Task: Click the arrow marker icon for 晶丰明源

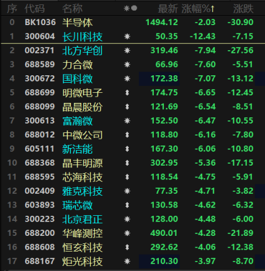Action: pyautogui.click(x=127, y=163)
